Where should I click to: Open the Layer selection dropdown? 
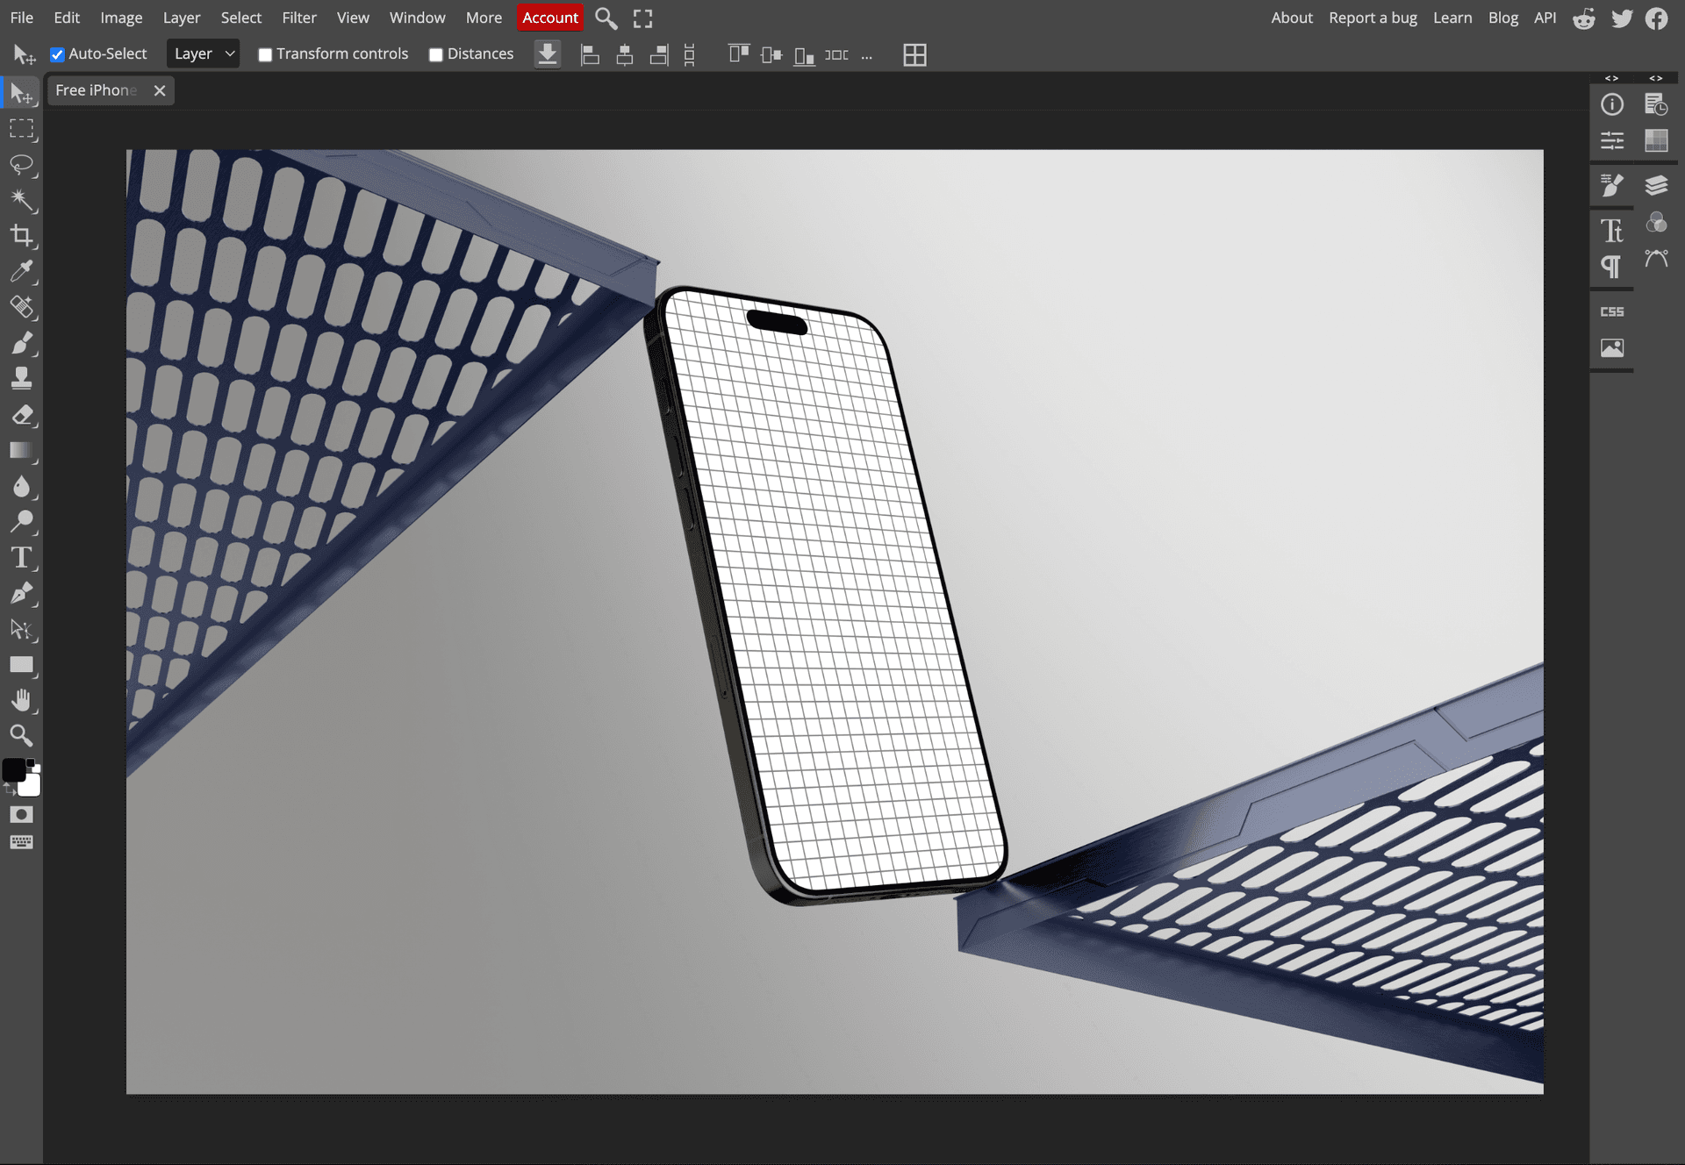pos(202,54)
